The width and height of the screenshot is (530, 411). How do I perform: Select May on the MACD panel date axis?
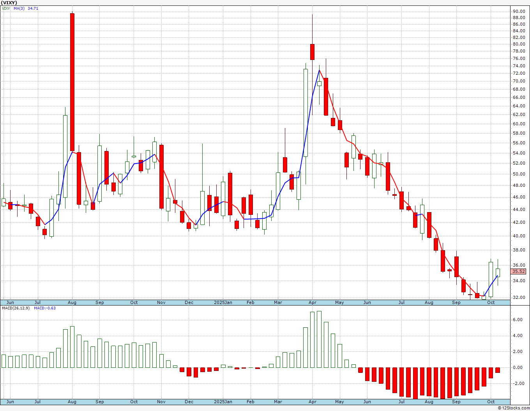[x=339, y=402]
